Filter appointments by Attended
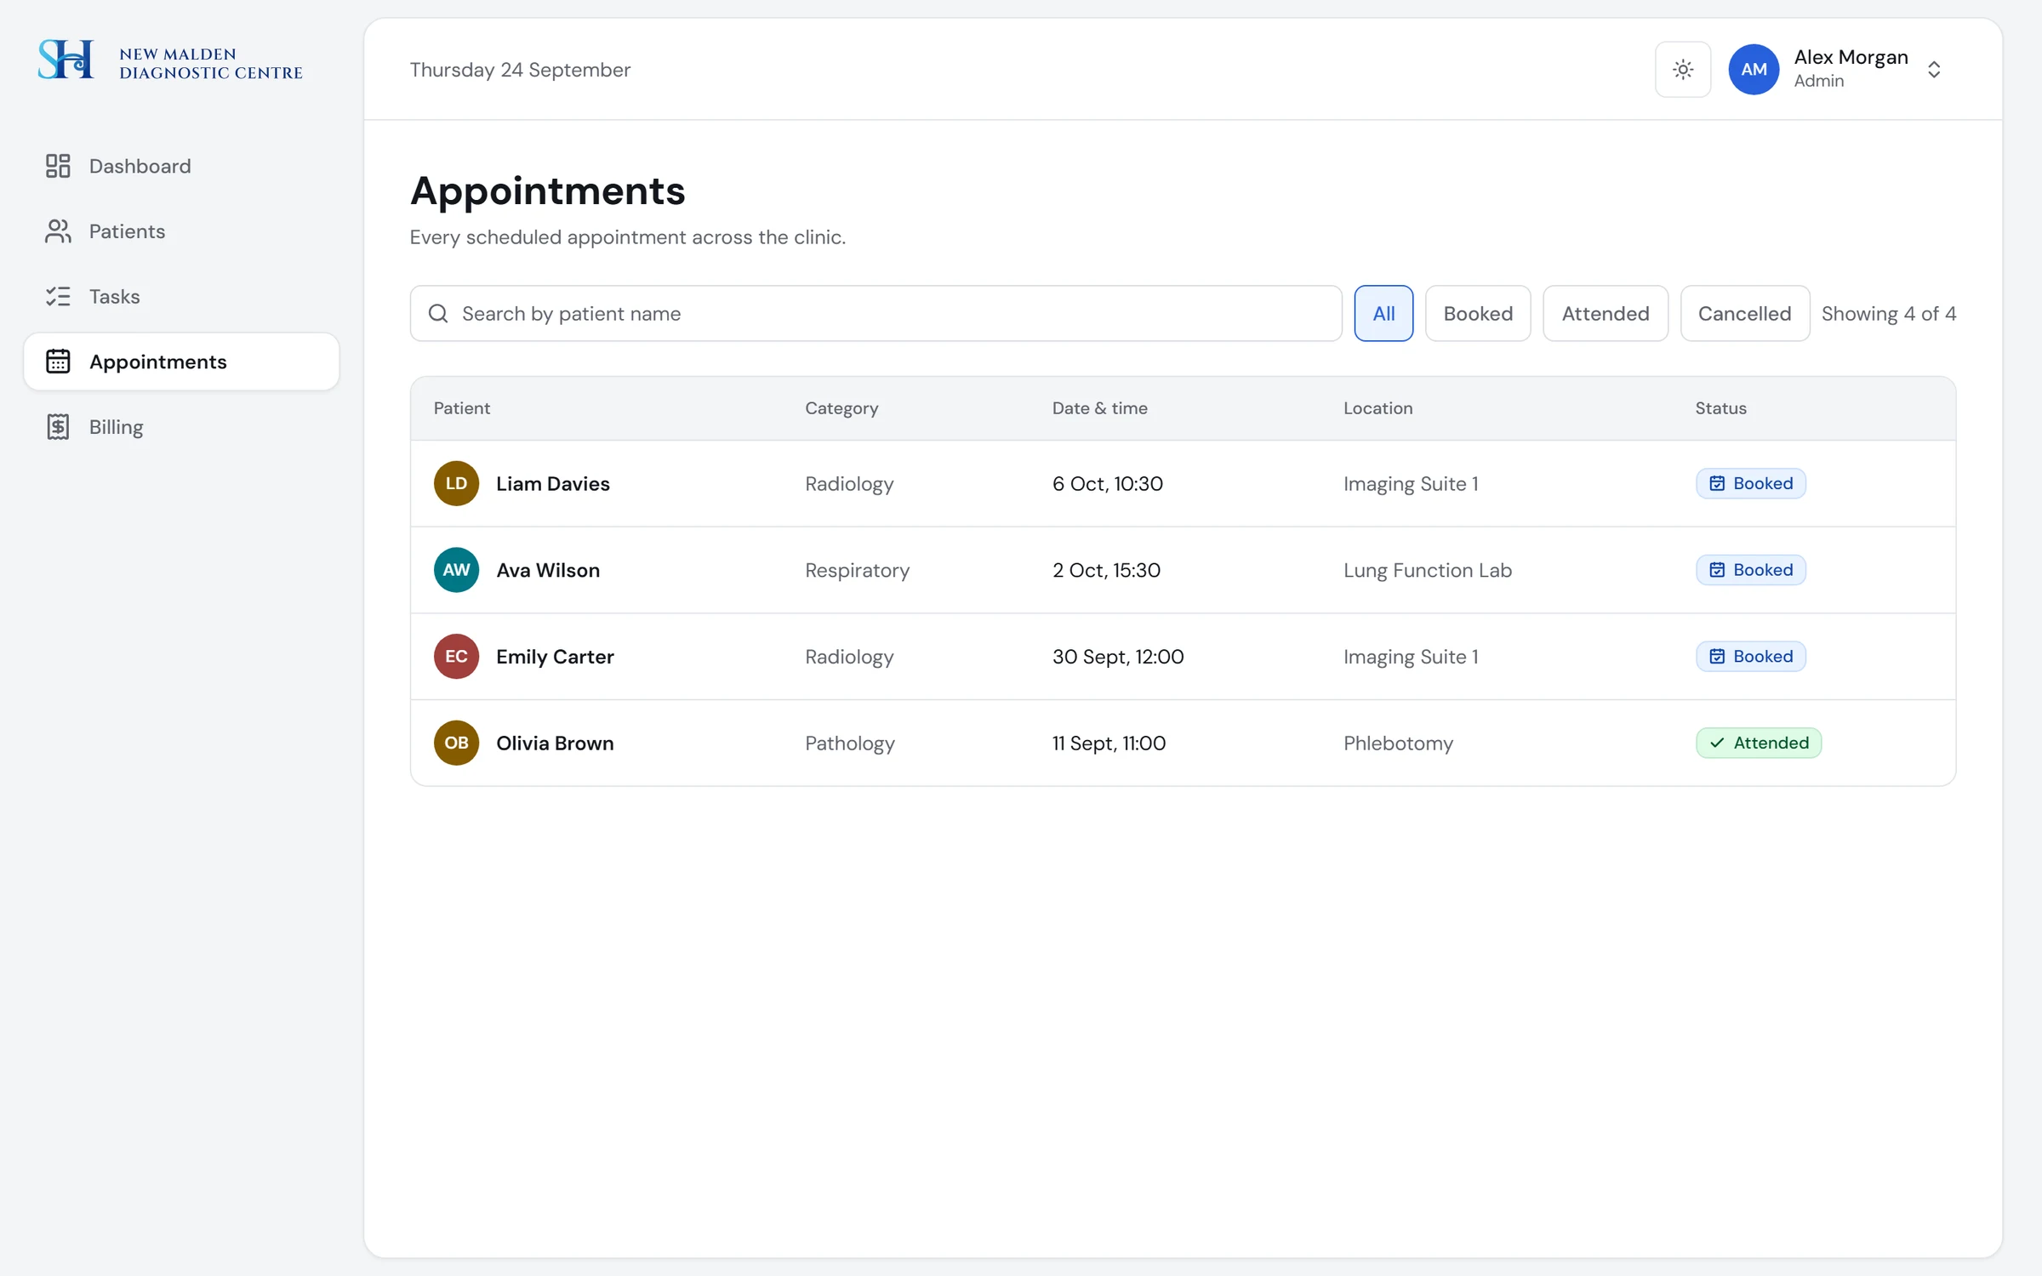The width and height of the screenshot is (2042, 1276). [x=1605, y=314]
